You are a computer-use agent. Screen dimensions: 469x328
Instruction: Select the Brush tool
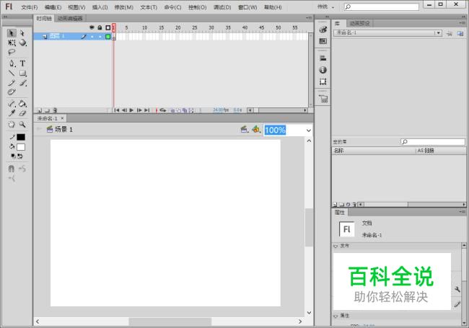(x=23, y=83)
